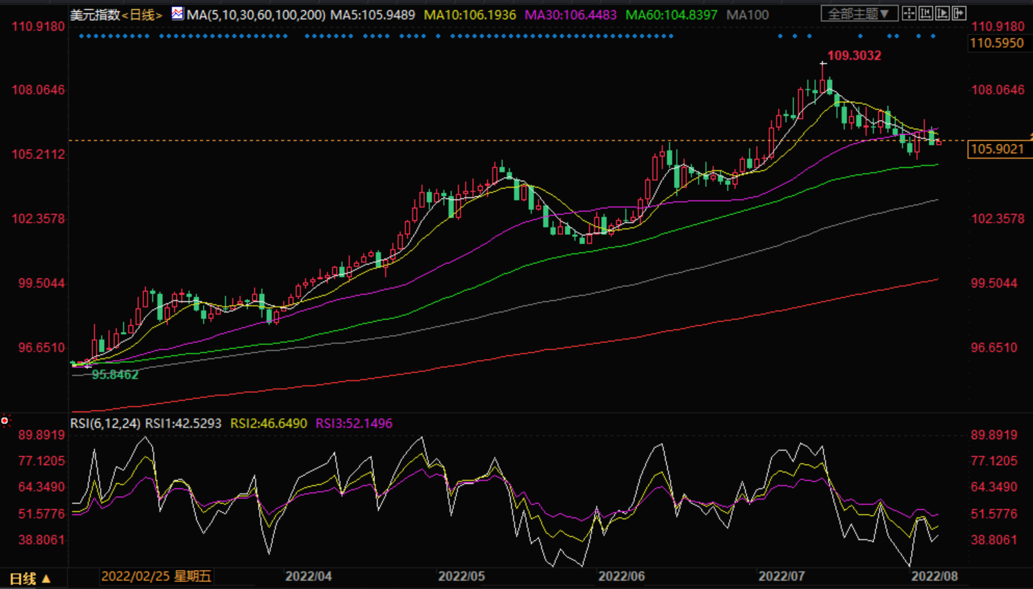This screenshot has height=589, width=1033.
Task: Toggle the MA5 line value label
Action: click(x=372, y=15)
